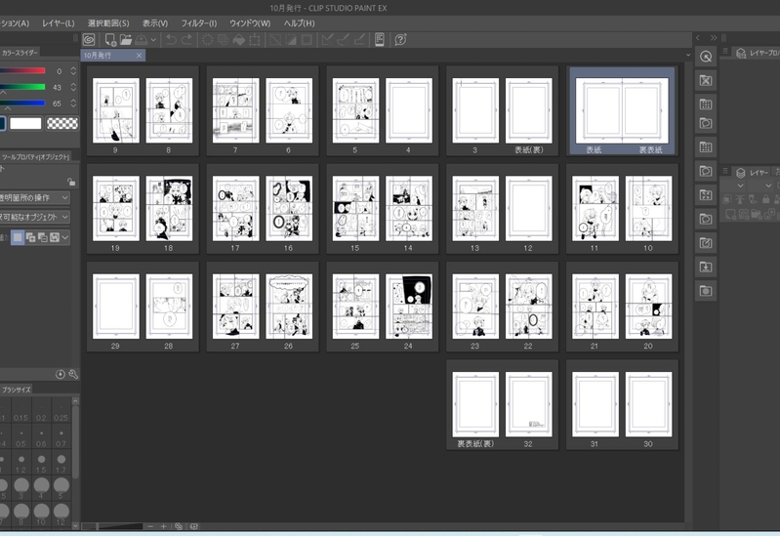Toggle Snap to Special Ruler in toolbar
The width and height of the screenshot is (780, 536).
(343, 39)
